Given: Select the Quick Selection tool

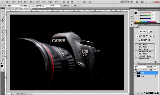Looking at the screenshot, I should [2, 19].
